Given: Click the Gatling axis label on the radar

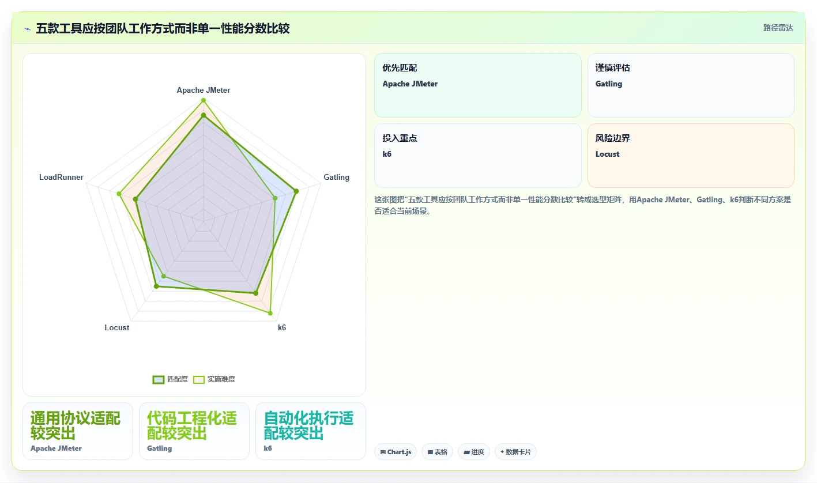Looking at the screenshot, I should tap(336, 178).
